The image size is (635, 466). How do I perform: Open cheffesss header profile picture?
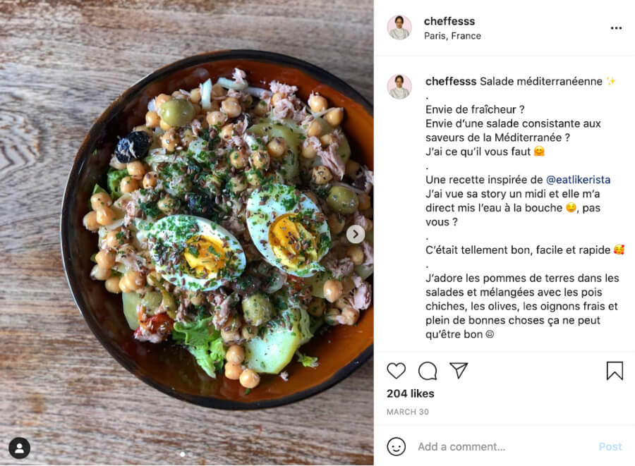(399, 27)
